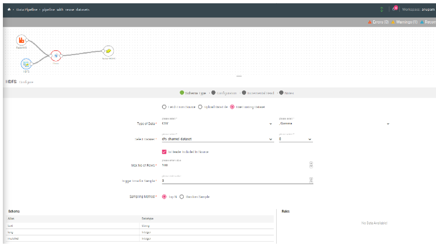
Task: Click the green arrows icon in header
Action: tap(381, 9)
